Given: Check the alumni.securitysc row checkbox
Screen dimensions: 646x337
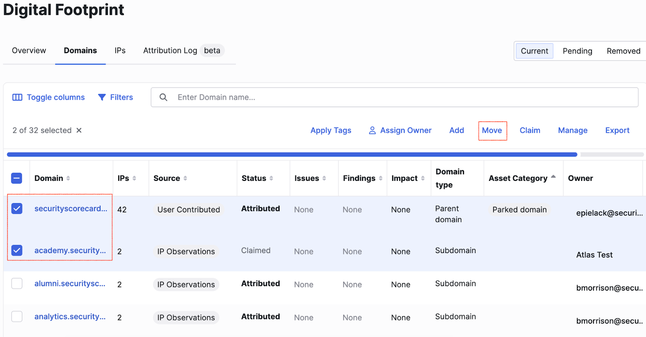Looking at the screenshot, I should 17,284.
